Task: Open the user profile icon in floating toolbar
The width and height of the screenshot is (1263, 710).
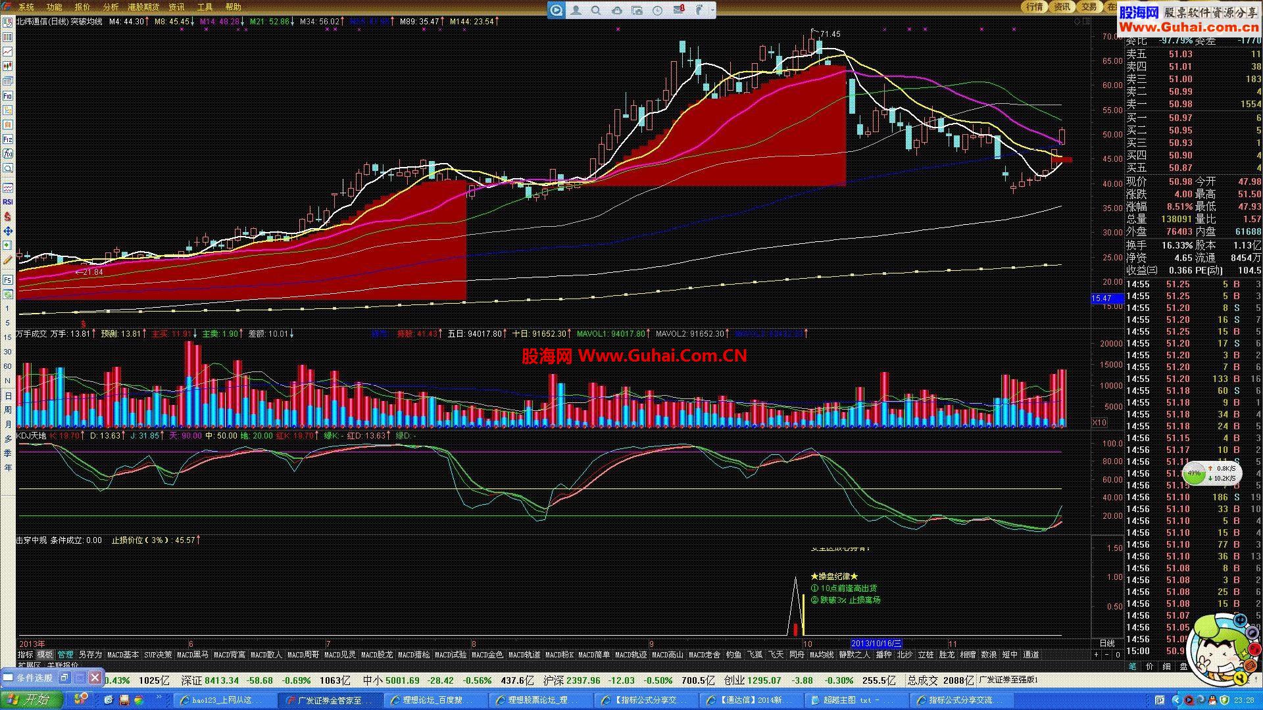Action: pos(576,10)
